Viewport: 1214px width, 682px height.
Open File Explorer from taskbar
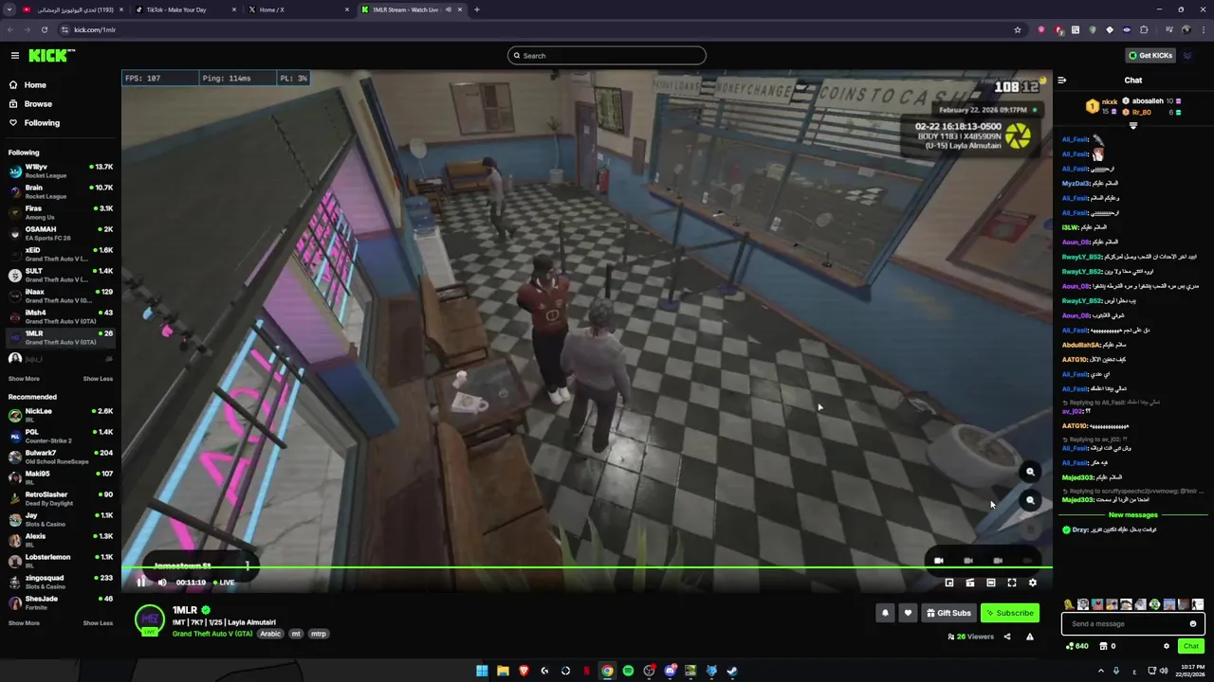pyautogui.click(x=503, y=671)
